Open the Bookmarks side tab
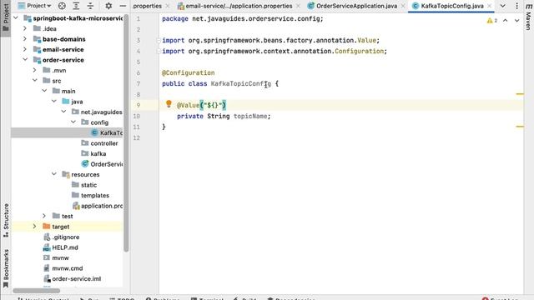 click(6, 268)
